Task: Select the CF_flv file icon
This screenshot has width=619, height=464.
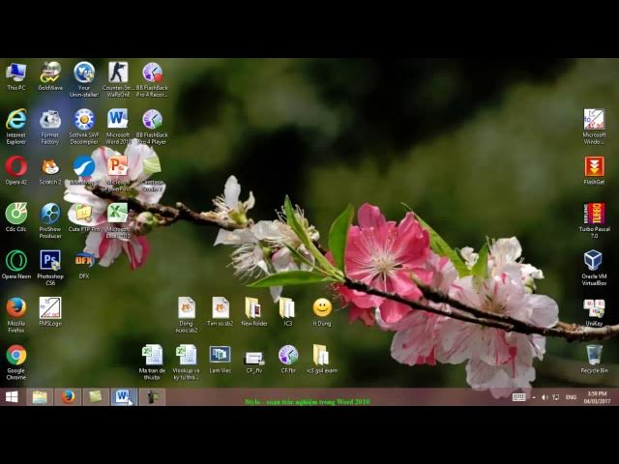Action: (x=253, y=362)
